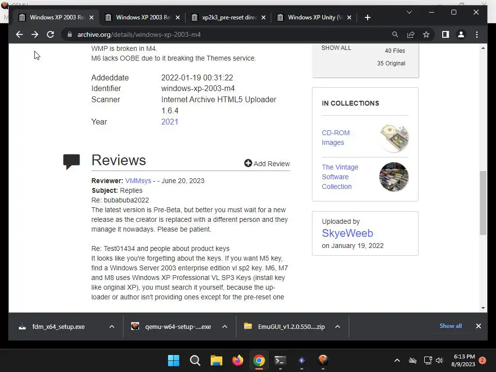The width and height of the screenshot is (496, 372).
Task: Click the Vintage Software Collection thumbnail
Action: pos(394,177)
